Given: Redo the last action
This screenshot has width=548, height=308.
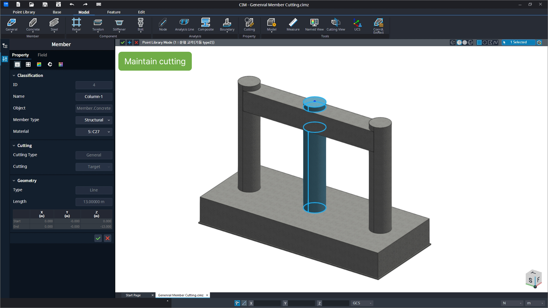Looking at the screenshot, I should (x=85, y=4).
